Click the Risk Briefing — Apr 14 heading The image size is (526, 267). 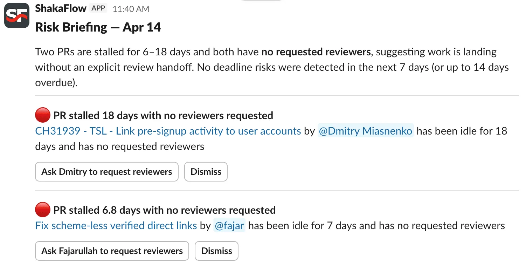(x=97, y=27)
